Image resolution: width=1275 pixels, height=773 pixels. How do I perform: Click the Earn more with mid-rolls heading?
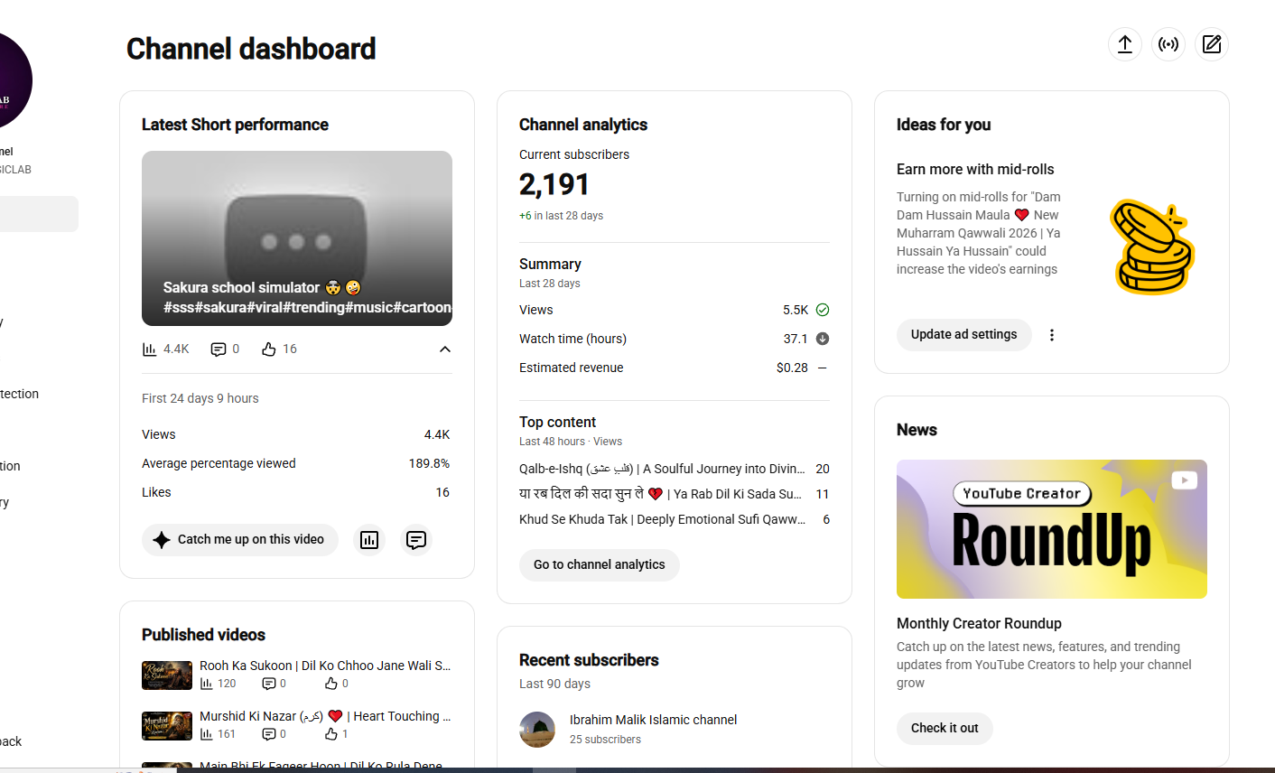975,170
